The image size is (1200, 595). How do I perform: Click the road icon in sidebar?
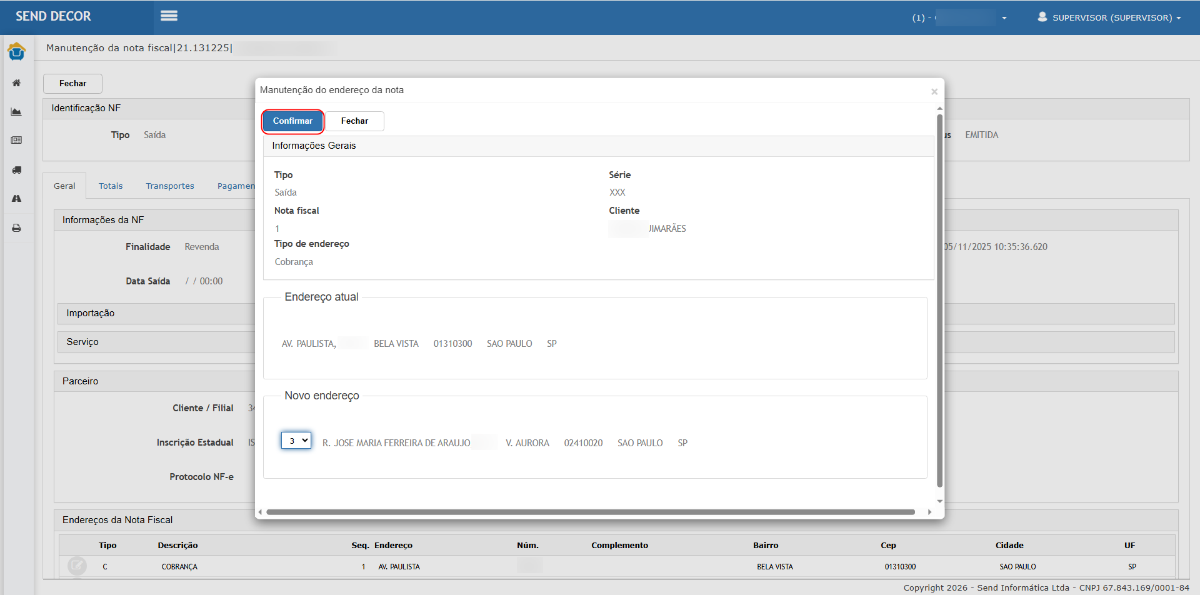click(17, 199)
